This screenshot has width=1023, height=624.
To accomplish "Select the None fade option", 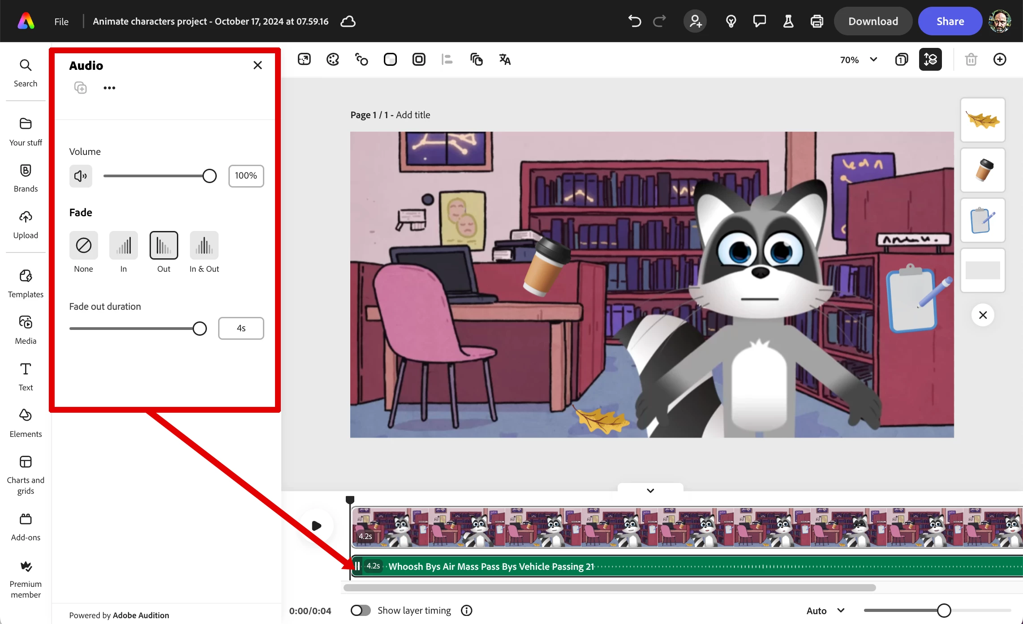I will (83, 246).
